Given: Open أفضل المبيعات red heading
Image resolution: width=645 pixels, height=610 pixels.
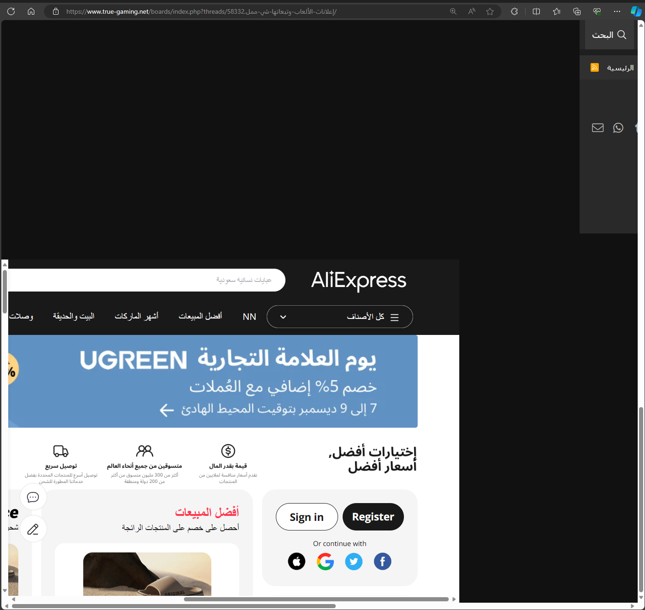Looking at the screenshot, I should pyautogui.click(x=207, y=512).
